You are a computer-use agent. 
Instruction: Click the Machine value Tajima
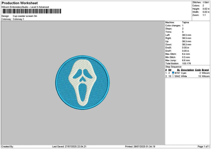coord(185,22)
